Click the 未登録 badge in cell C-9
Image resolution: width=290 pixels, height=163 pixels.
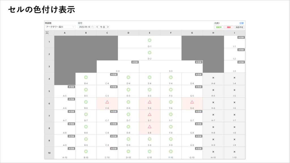114,136
